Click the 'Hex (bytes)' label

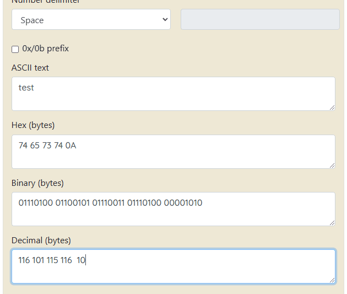[x=33, y=125]
